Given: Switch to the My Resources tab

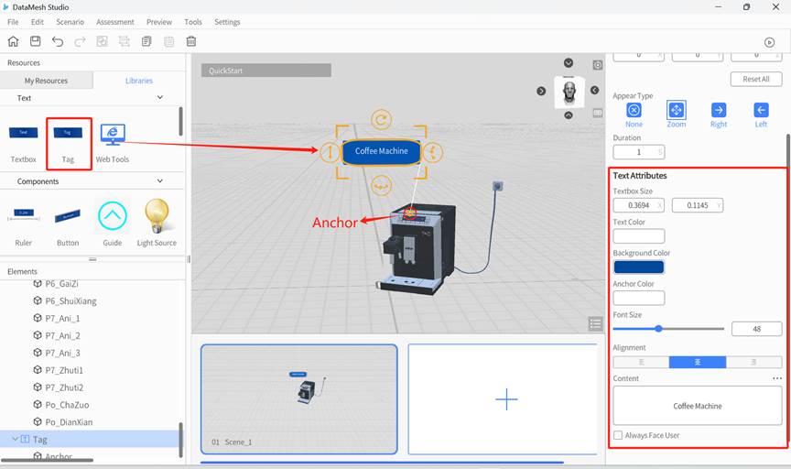Looking at the screenshot, I should pos(46,81).
